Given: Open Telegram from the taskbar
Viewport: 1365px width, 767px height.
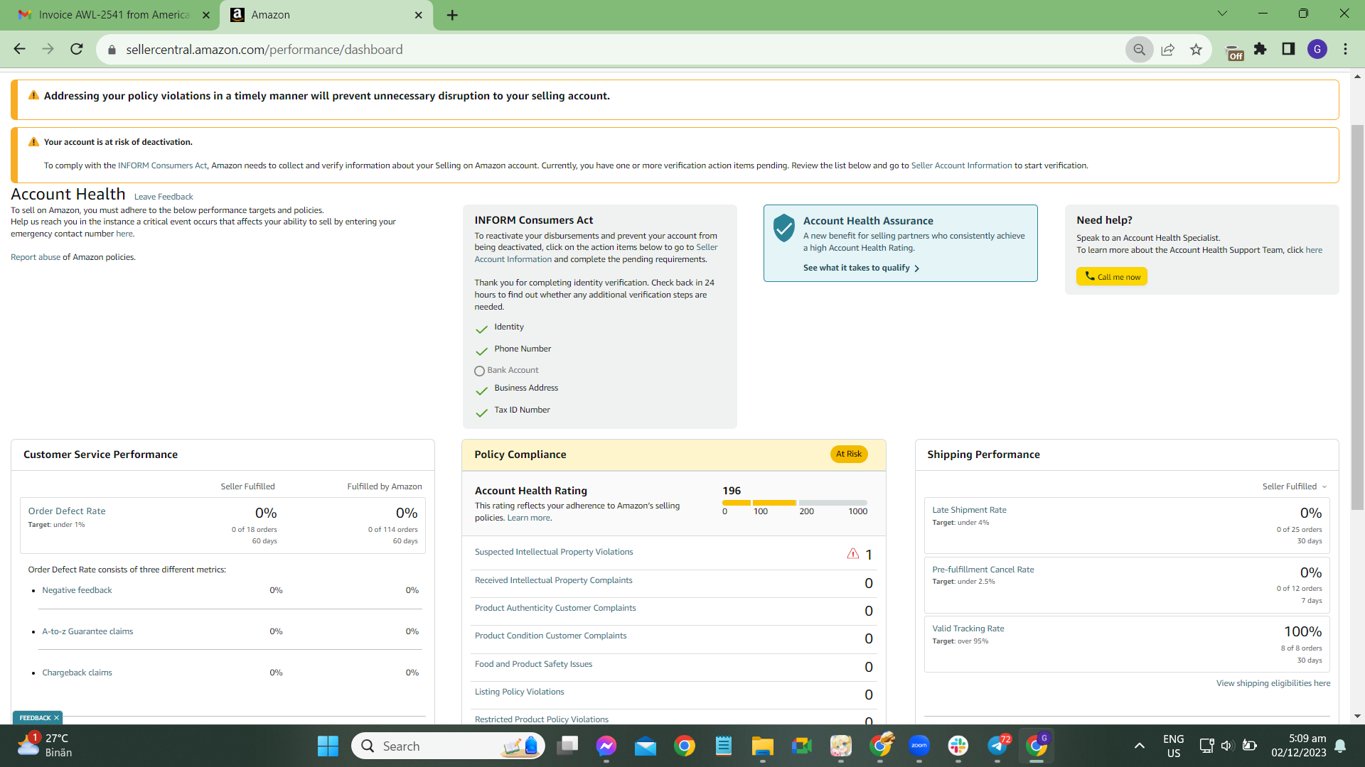Looking at the screenshot, I should (997, 746).
